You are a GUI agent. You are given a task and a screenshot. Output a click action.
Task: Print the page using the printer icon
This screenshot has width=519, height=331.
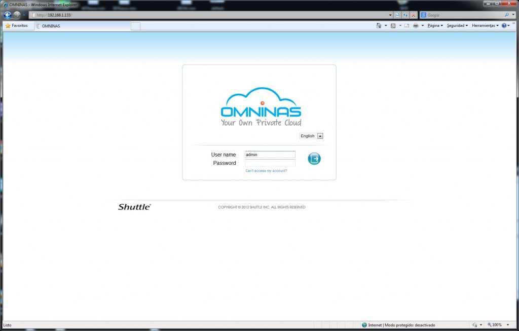pyautogui.click(x=416, y=25)
